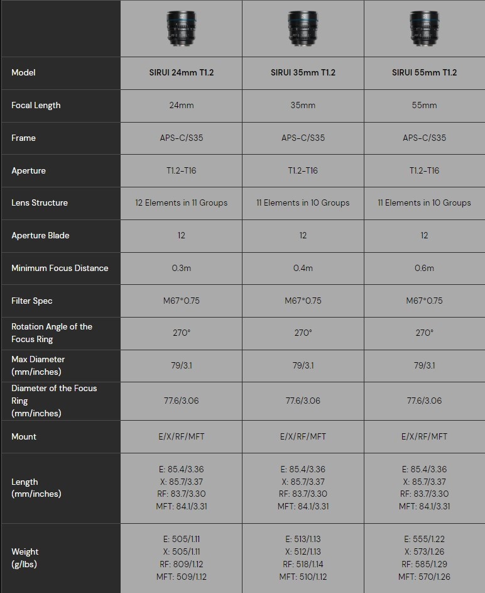Click the 12 Elements in 11 Groups cell
Screen dimensions: 485x593
(x=181, y=202)
